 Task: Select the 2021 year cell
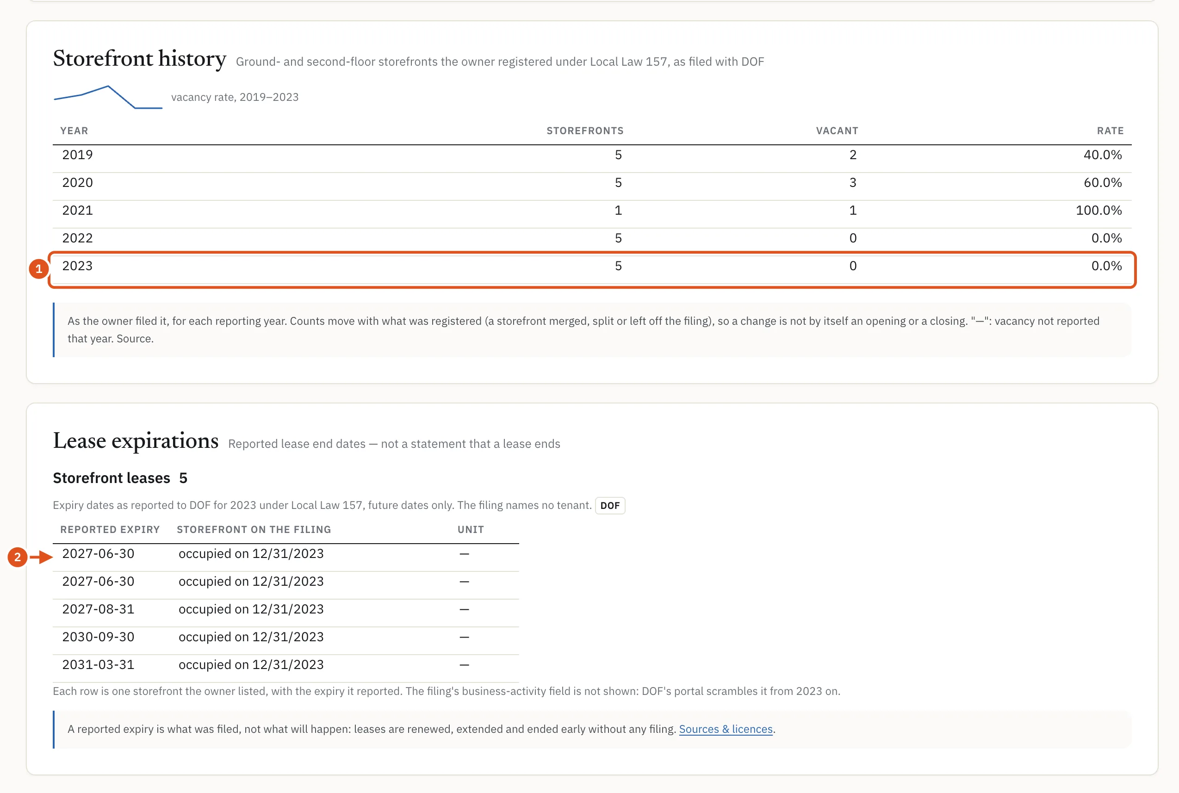coord(77,211)
